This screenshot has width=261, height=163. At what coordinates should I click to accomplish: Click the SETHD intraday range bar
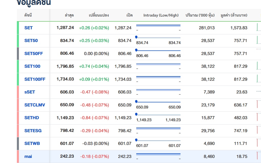pyautogui.click(x=158, y=115)
